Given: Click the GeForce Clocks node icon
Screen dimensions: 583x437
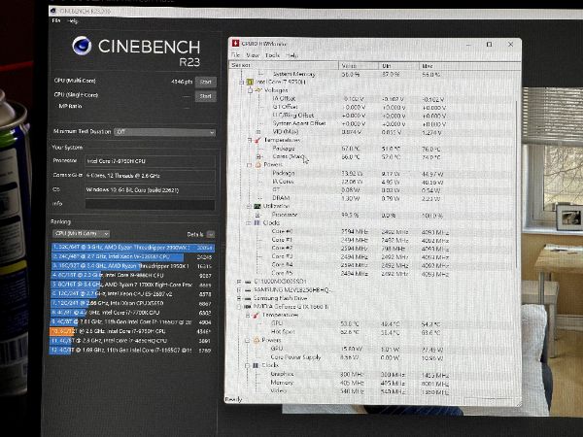Looking at the screenshot, I should [x=256, y=365].
